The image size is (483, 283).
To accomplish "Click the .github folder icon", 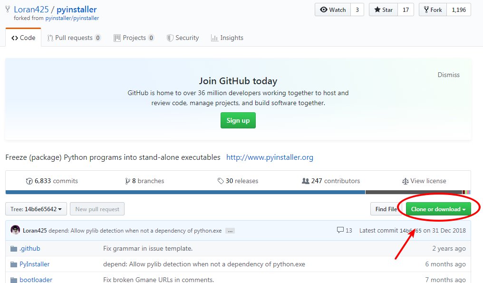I will 14,249.
